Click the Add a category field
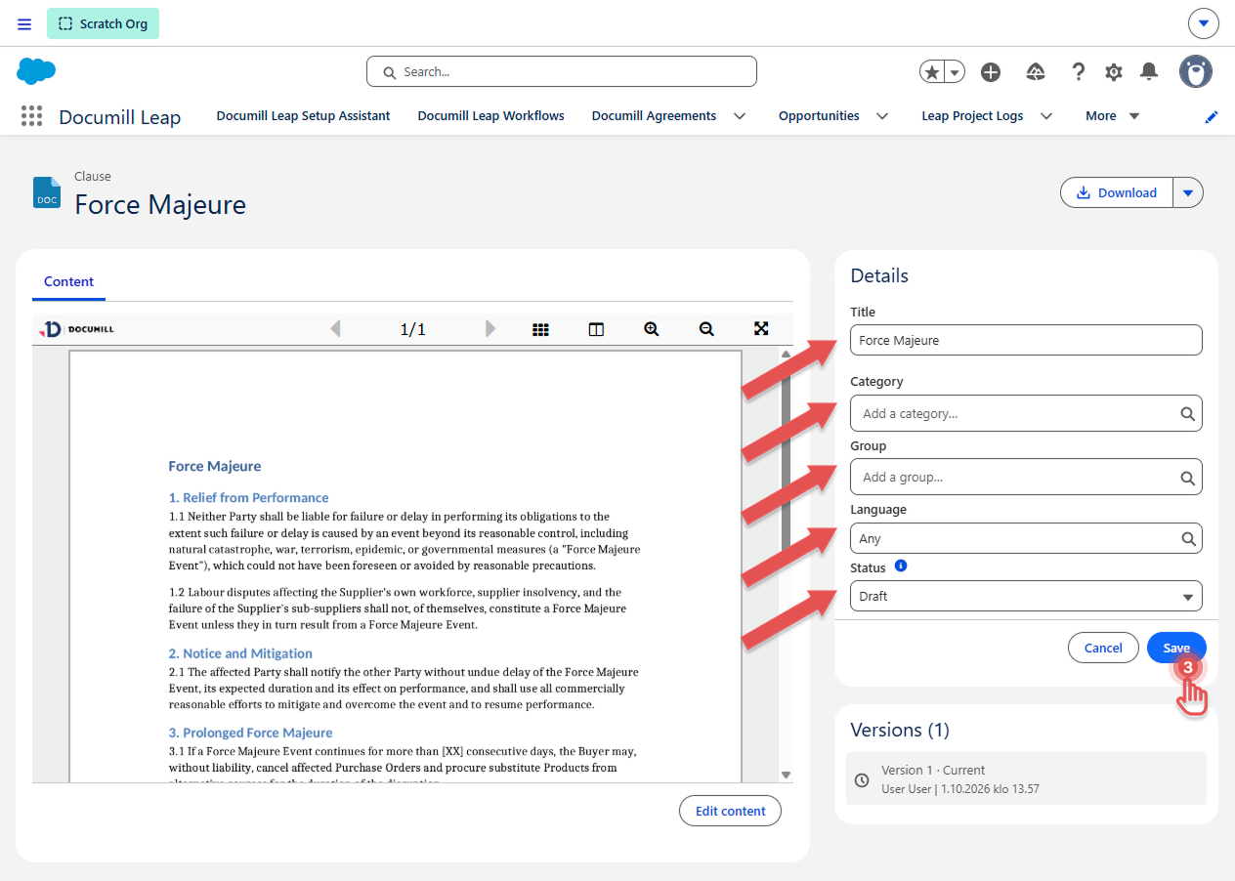The height and width of the screenshot is (881, 1235). coord(1026,413)
